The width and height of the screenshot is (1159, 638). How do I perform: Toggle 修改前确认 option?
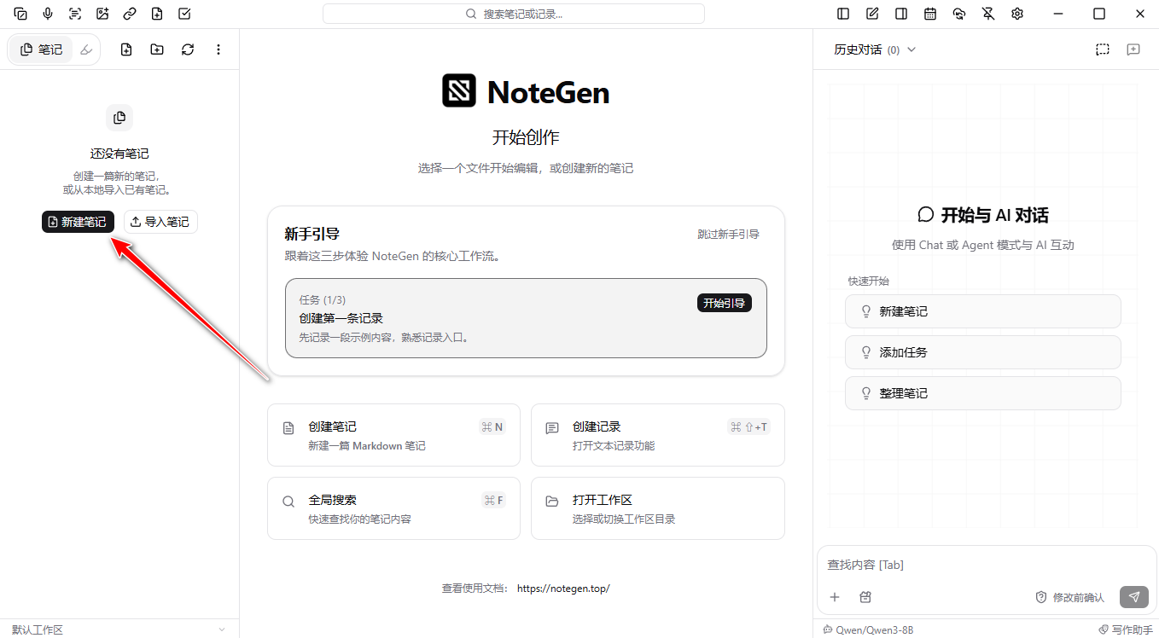coord(1070,597)
